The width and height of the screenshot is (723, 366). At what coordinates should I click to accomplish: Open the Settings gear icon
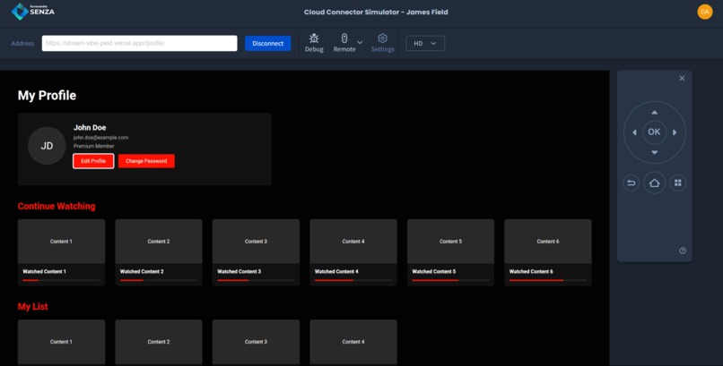coord(382,38)
